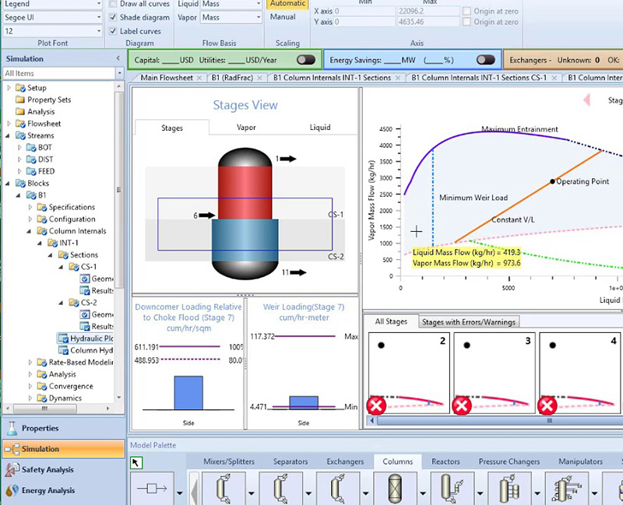The height and width of the screenshot is (505, 623).
Task: Enable the Draw all curves checkbox
Action: click(x=113, y=5)
